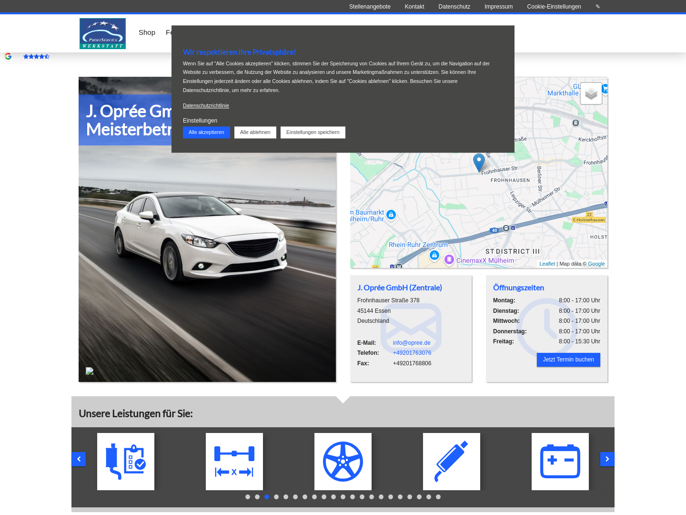The width and height of the screenshot is (686, 515).
Task: Click the pencil edit icon in top bar
Action: click(598, 7)
